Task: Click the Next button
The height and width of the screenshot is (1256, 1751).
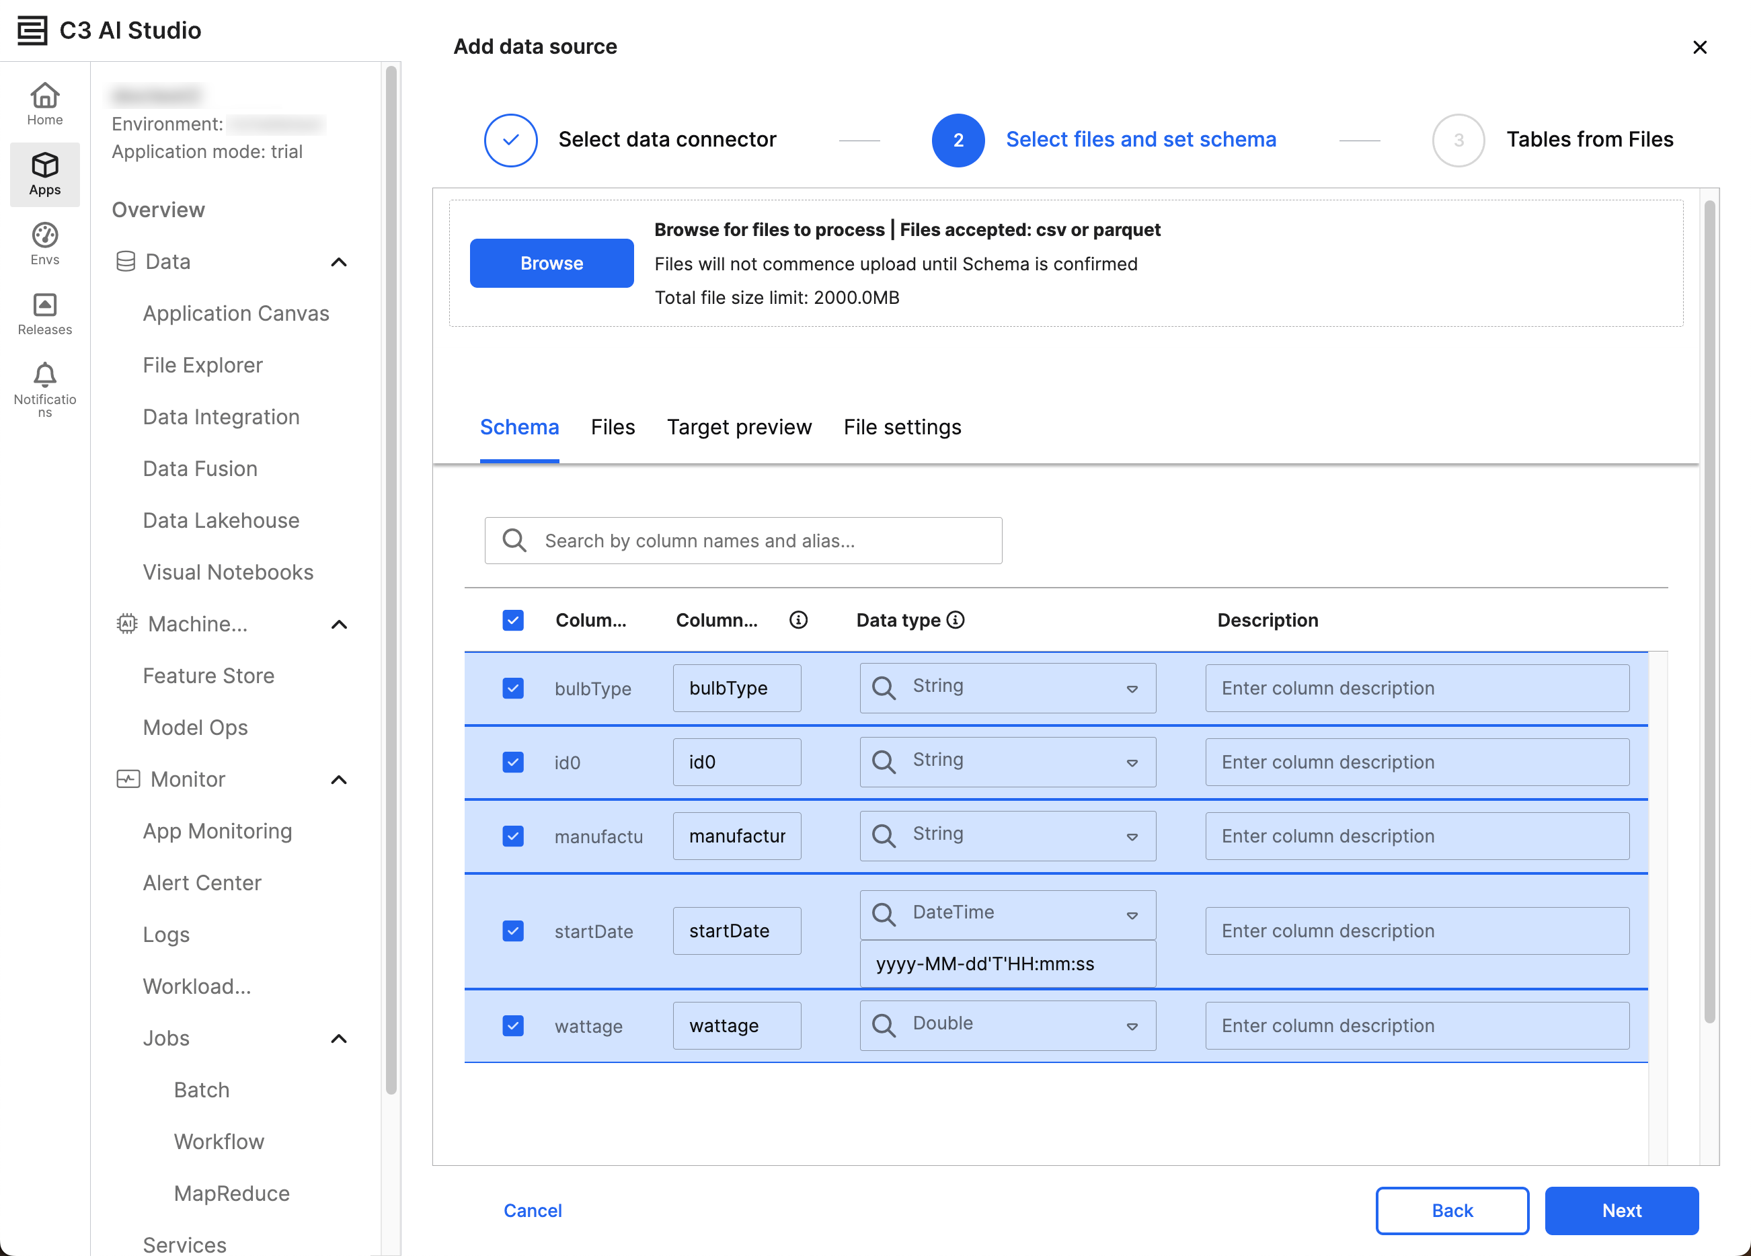Action: [1621, 1210]
